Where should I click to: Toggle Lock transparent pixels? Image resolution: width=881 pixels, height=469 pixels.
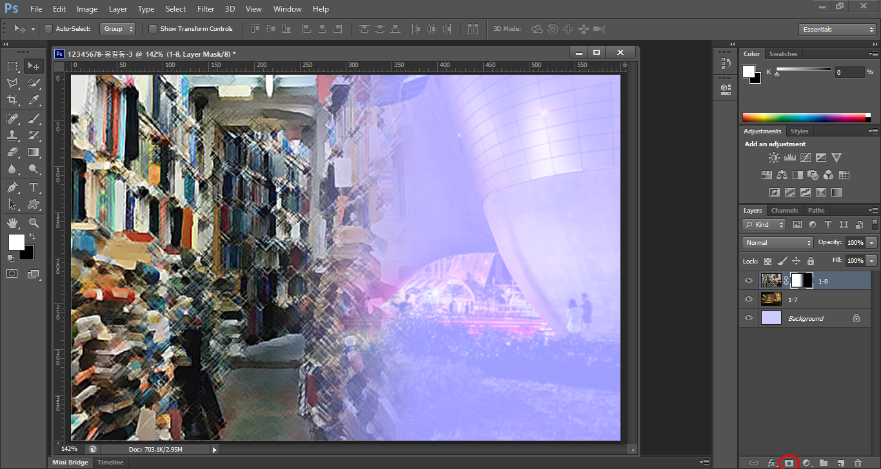click(x=767, y=261)
